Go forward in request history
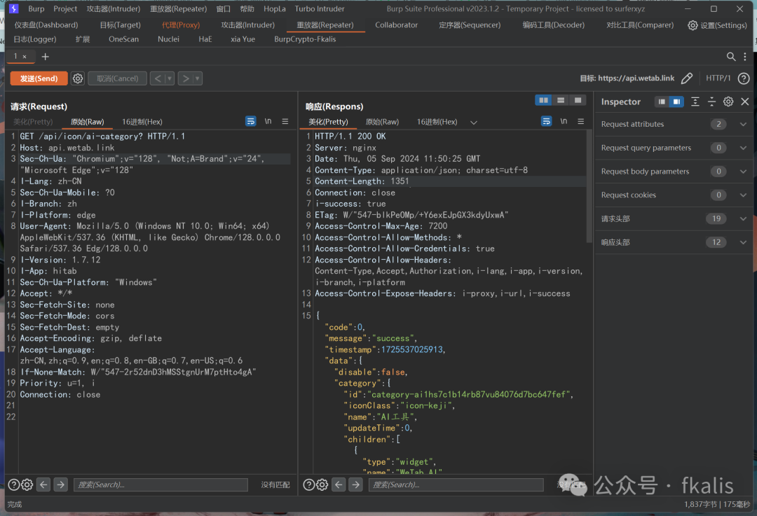This screenshot has height=516, width=757. coord(185,78)
